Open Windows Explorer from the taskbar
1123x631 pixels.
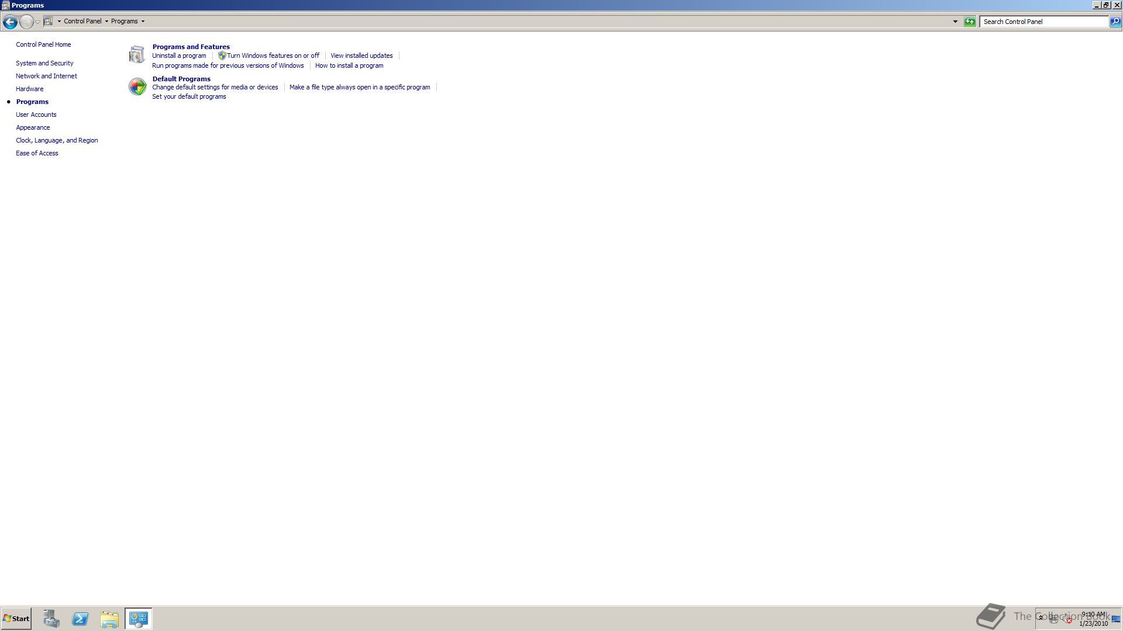click(109, 618)
